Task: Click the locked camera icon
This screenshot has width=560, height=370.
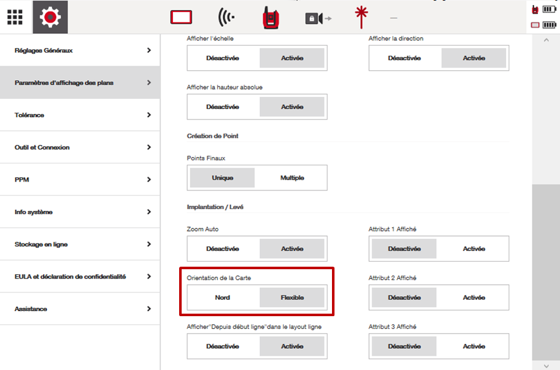Action: [318, 18]
